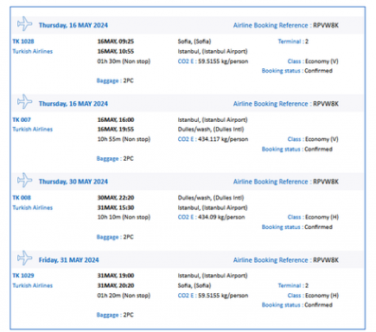
Task: Open flight number TK 1028 link
Action: point(23,41)
